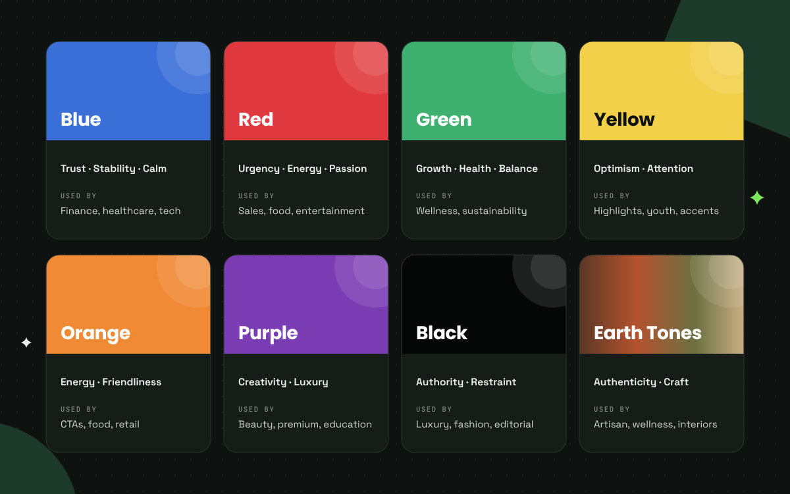Click the "USED BY" label in Green card
Image resolution: width=790 pixels, height=494 pixels.
coord(434,196)
